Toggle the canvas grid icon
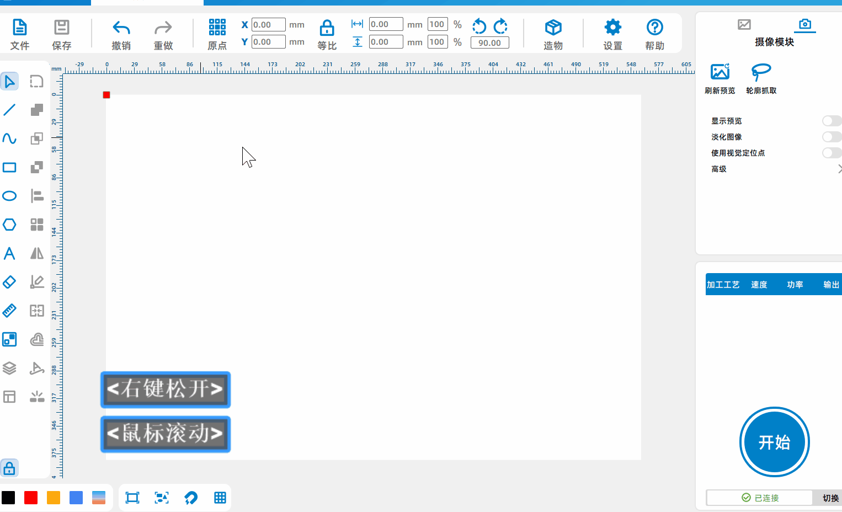The image size is (842, 512). point(220,498)
